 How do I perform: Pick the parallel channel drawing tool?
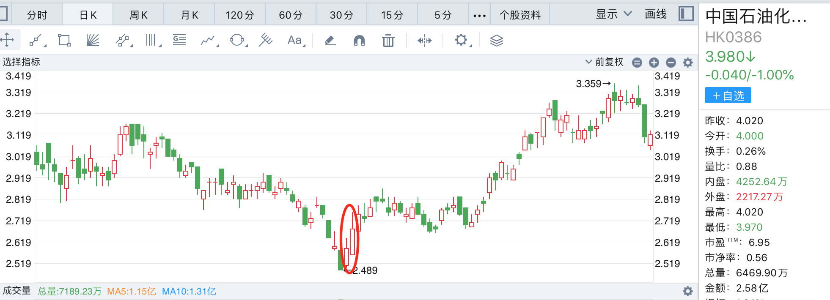point(122,41)
